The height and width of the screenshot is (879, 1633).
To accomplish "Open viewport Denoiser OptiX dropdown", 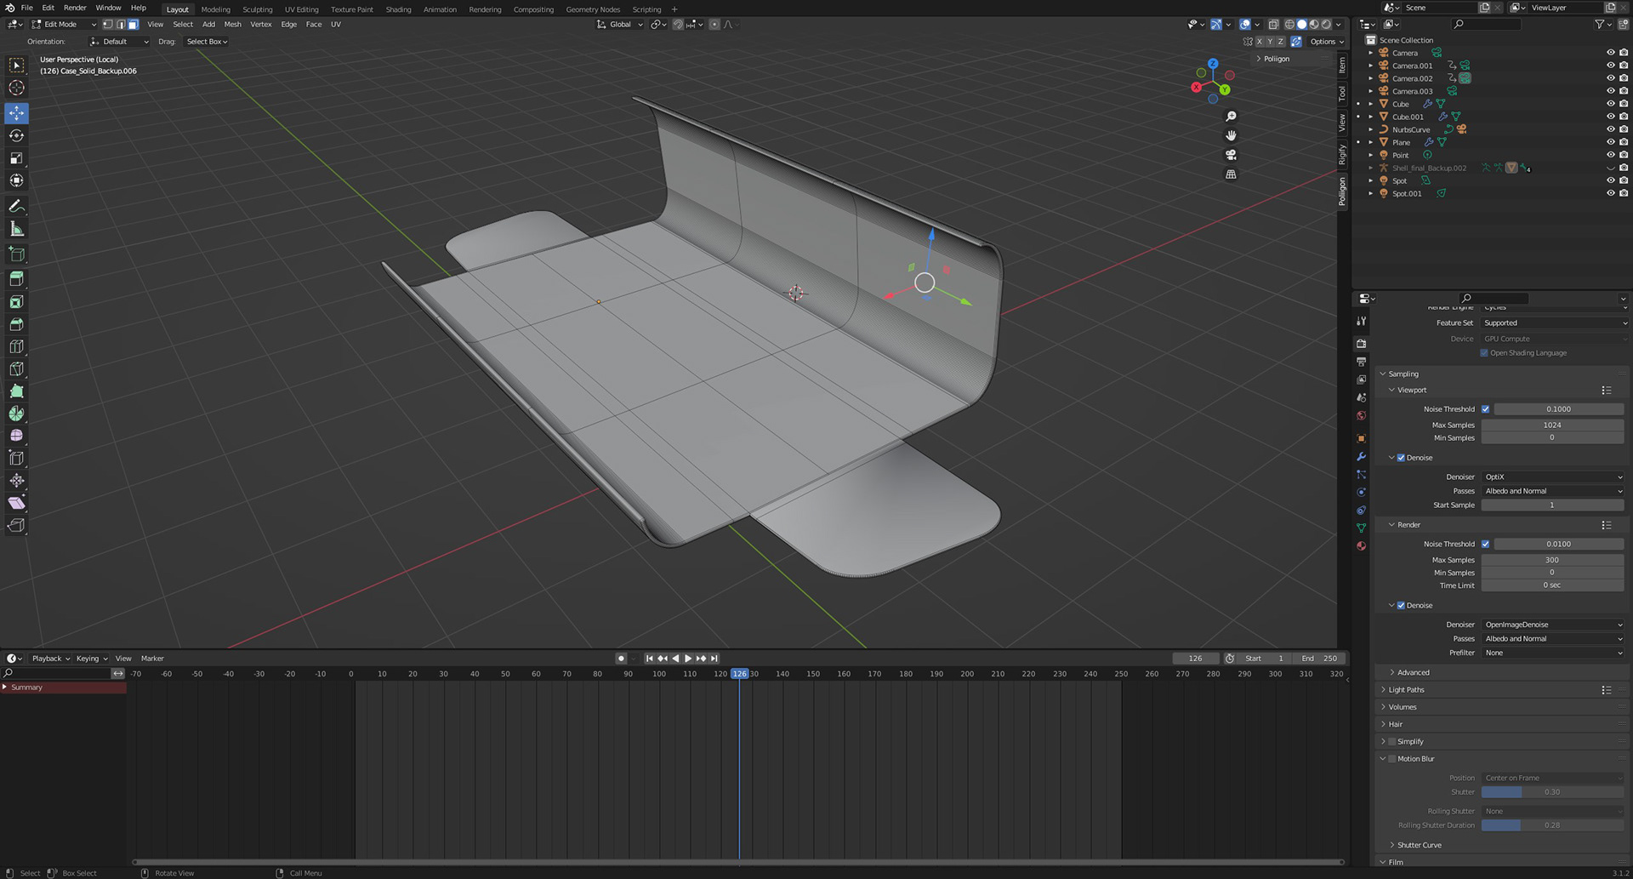I will [1554, 477].
